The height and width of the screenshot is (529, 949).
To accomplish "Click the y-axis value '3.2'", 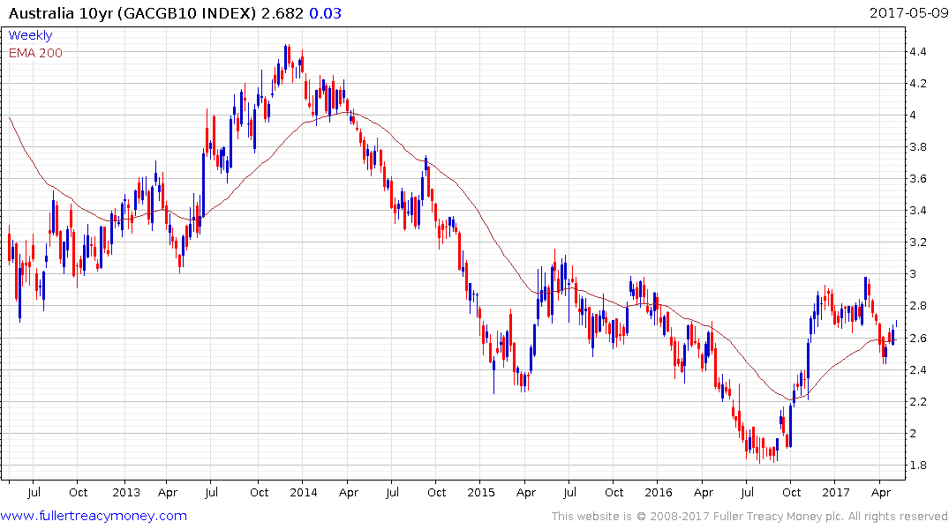I will tap(917, 242).
